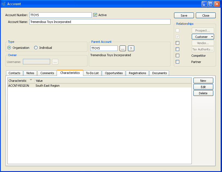Open Parent Account lookup ellipsis button

pyautogui.click(x=123, y=49)
